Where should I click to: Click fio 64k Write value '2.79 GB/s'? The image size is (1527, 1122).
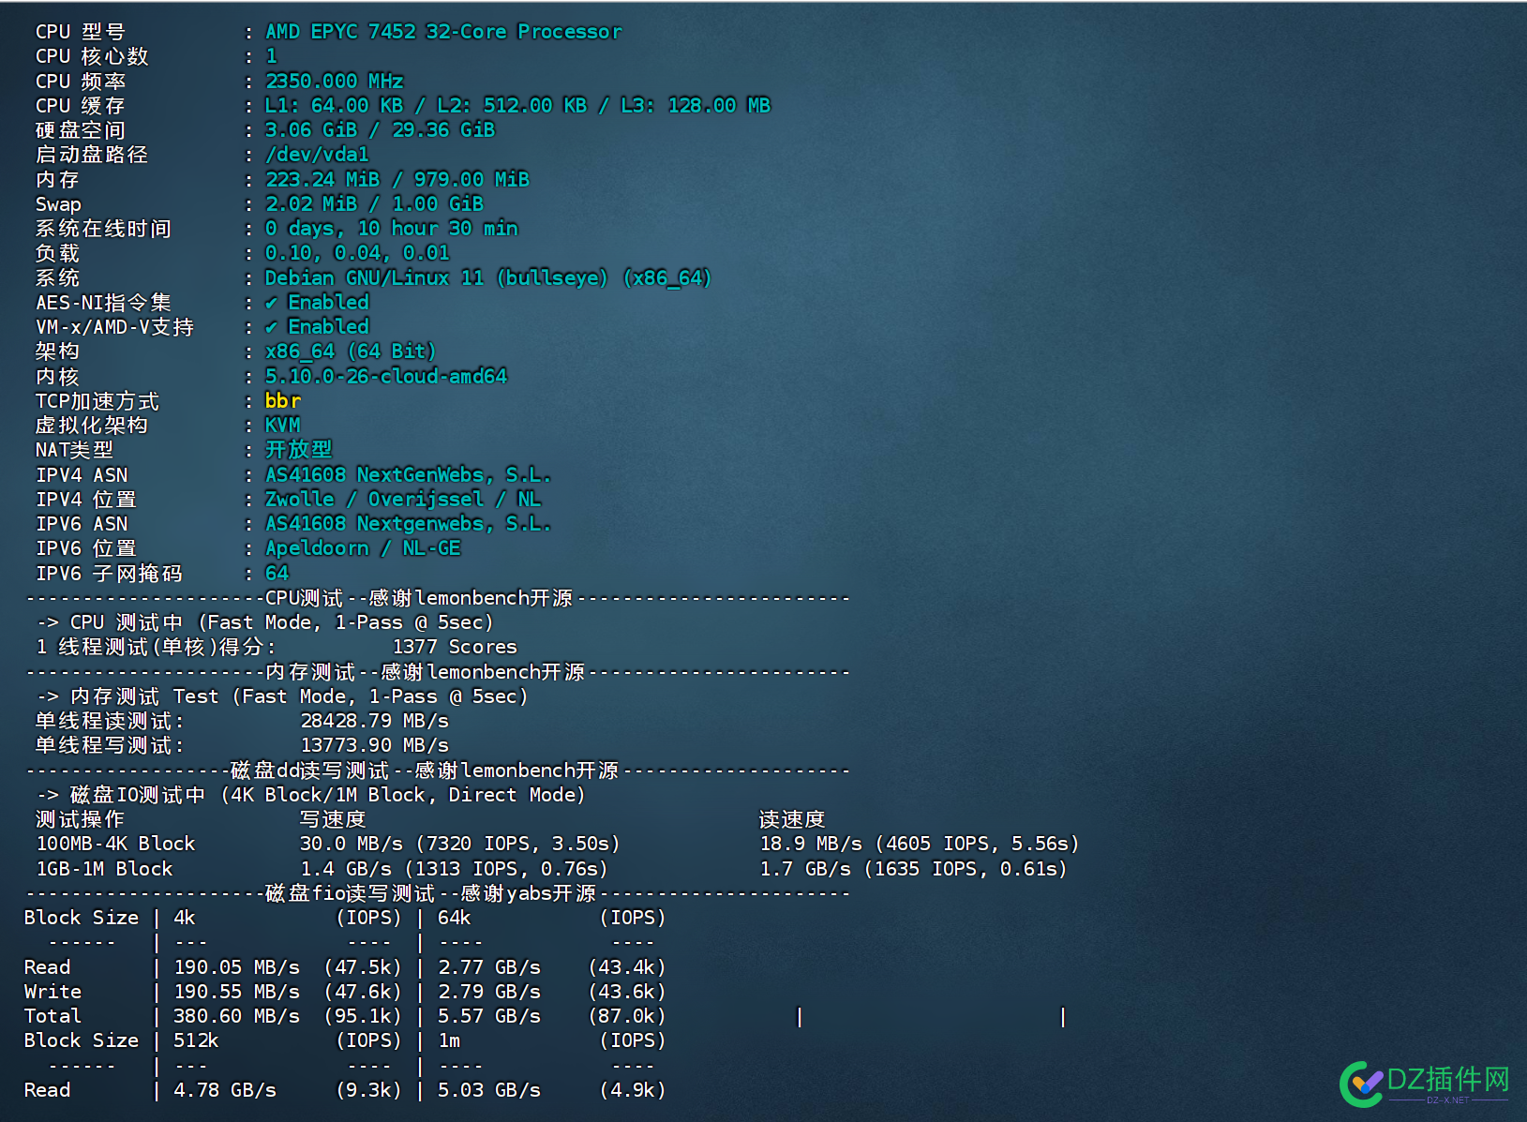tap(489, 992)
